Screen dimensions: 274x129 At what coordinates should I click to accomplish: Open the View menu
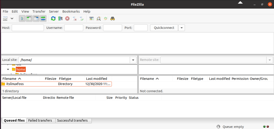pyautogui.click(x=25, y=11)
